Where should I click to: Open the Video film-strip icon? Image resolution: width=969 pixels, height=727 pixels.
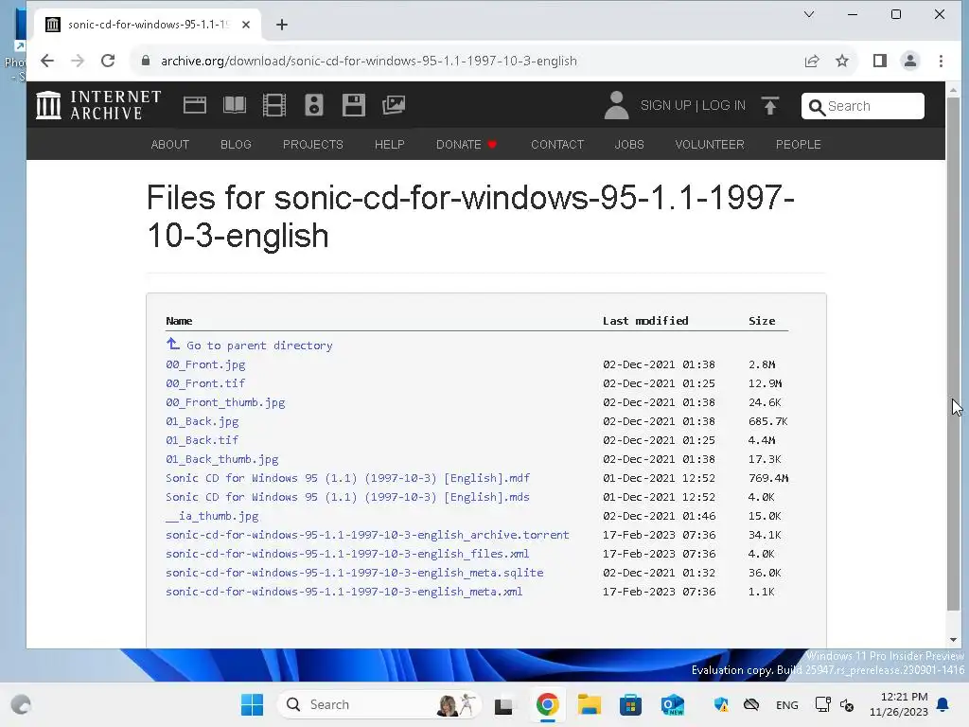tap(273, 105)
